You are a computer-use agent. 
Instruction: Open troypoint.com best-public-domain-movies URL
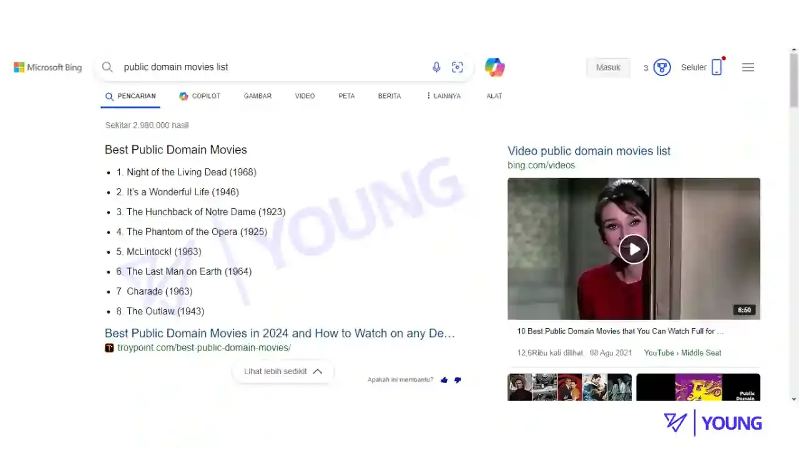(x=204, y=348)
